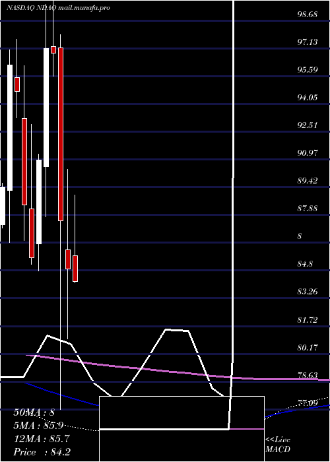Viewport: 330px width, 462px height.
Task: Click inside the MACD inset box
Action: coord(181,429)
